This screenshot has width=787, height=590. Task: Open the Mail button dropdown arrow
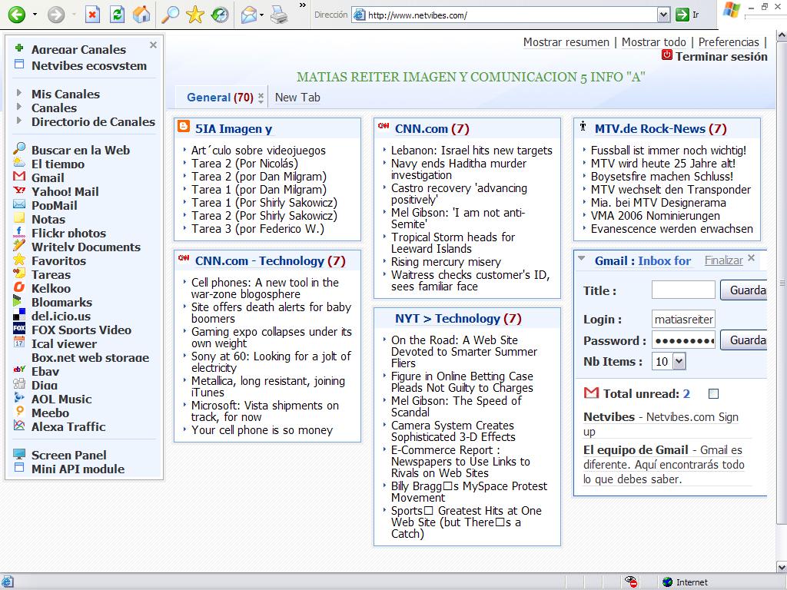coord(261,15)
